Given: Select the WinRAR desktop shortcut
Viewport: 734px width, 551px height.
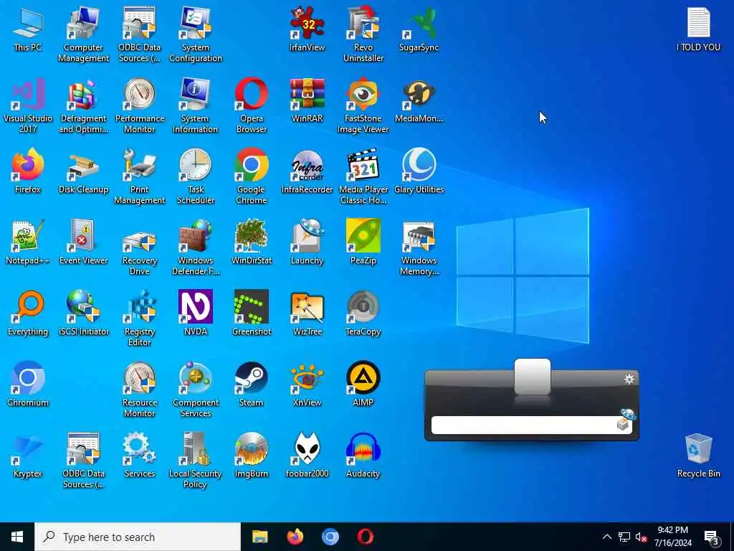Looking at the screenshot, I should point(307,100).
